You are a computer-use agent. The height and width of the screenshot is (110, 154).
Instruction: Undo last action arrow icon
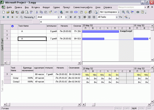[56, 12]
